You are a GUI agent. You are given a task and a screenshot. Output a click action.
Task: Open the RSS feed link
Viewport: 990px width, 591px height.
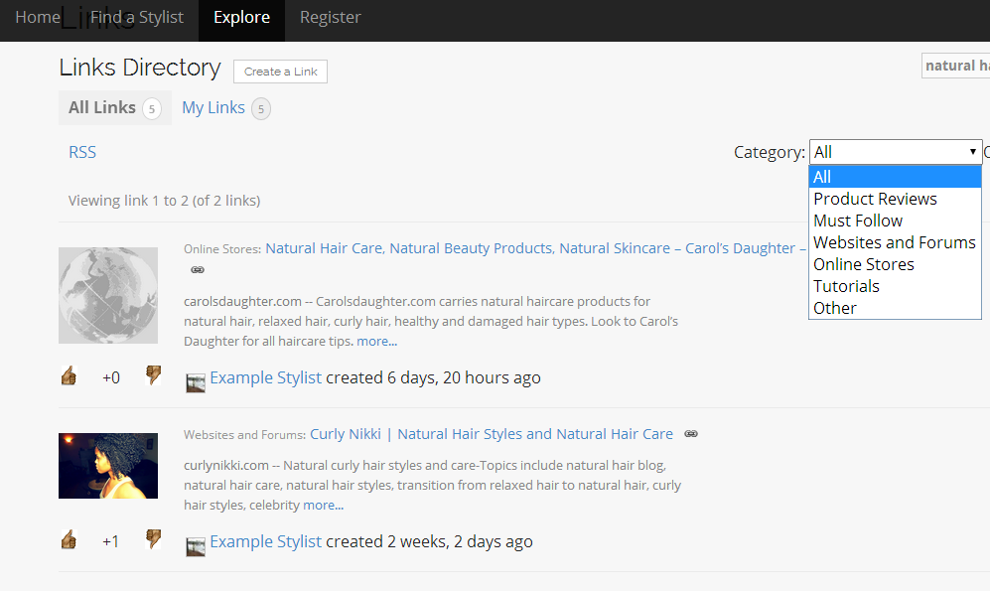tap(82, 152)
